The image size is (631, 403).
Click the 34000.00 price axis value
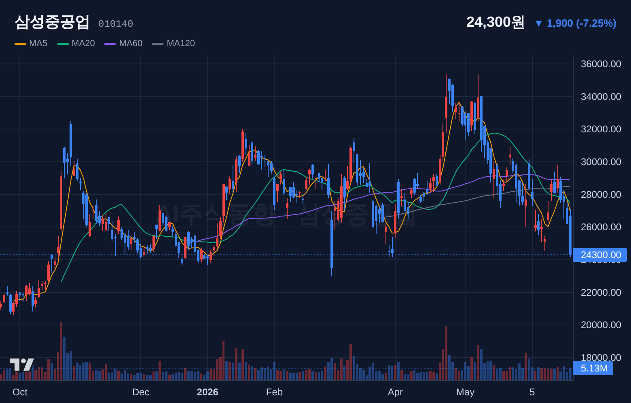point(601,97)
